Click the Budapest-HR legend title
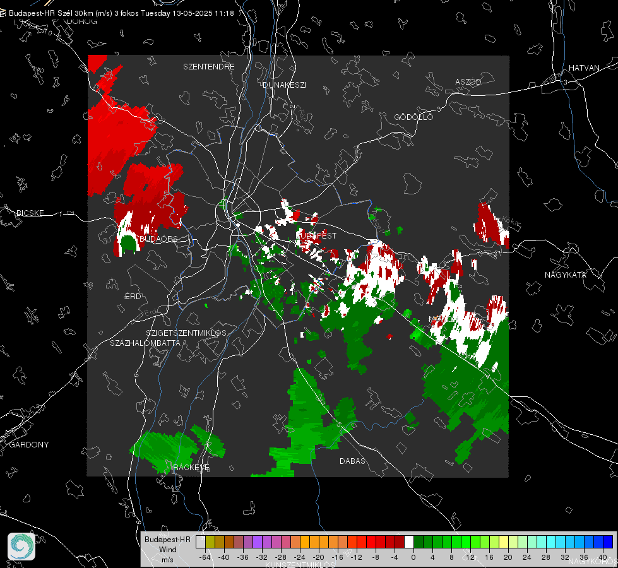This screenshot has height=568, width=618. [167, 539]
